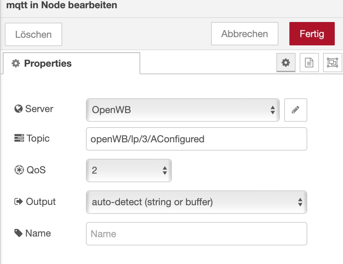Viewport: 343px width, 264px height.
Task: Open the QoS dropdown set to 2
Action: point(129,170)
